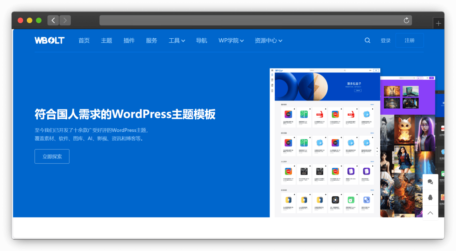The height and width of the screenshot is (251, 456).
Task: Reload the page with the refresh icon
Action: click(406, 20)
